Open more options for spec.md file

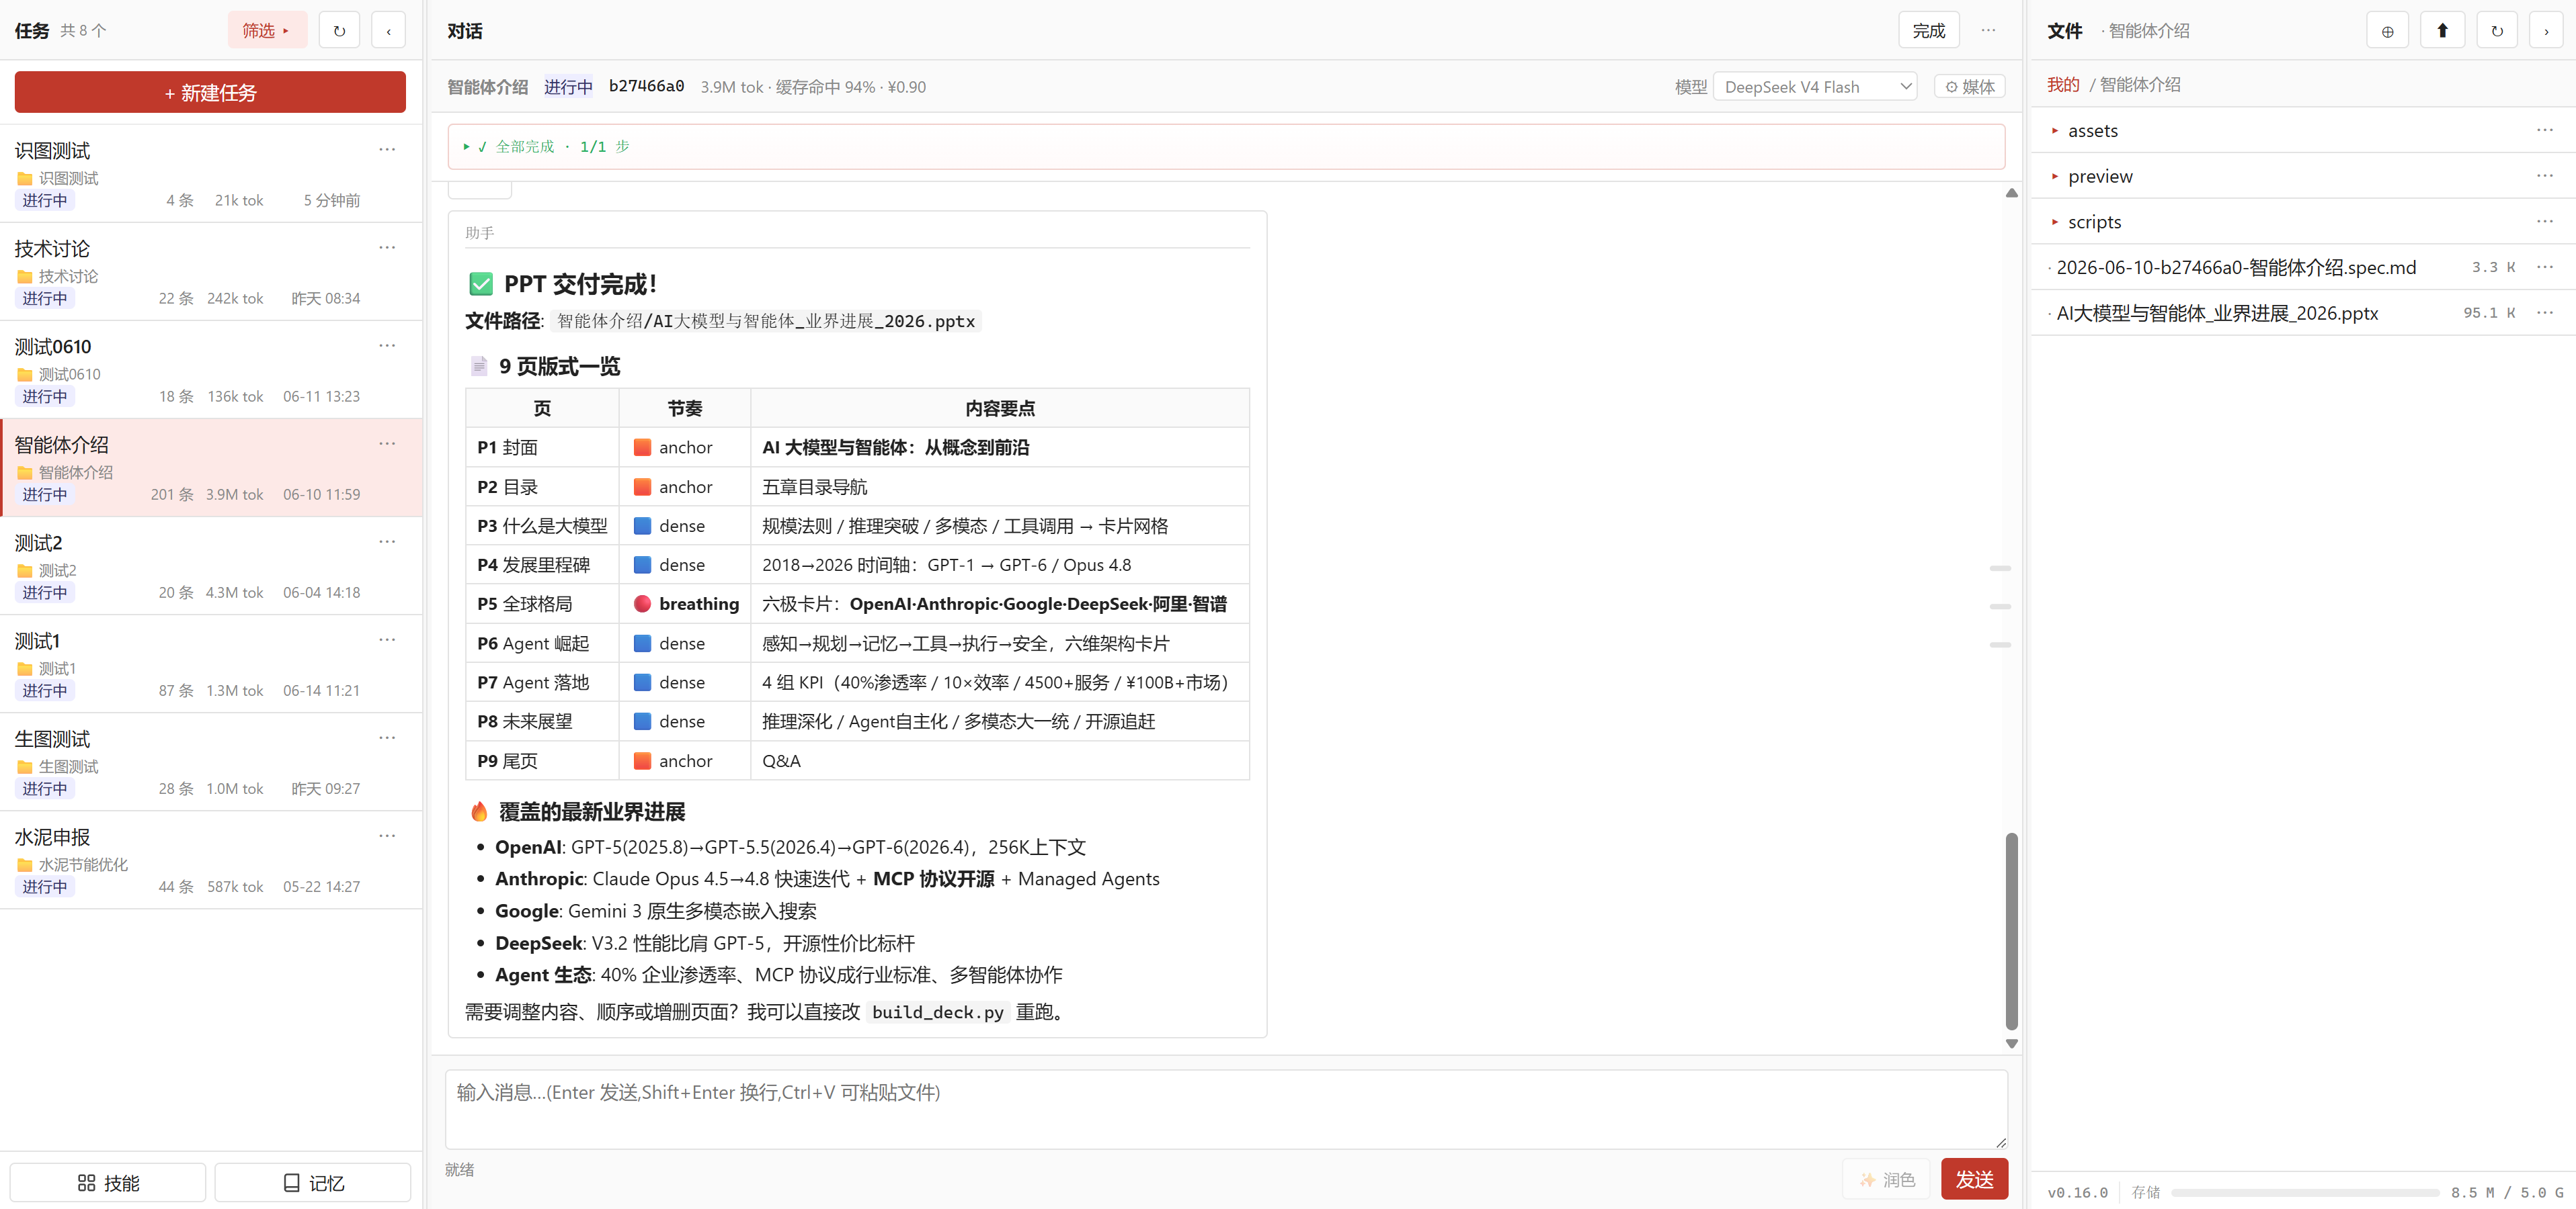(2545, 267)
